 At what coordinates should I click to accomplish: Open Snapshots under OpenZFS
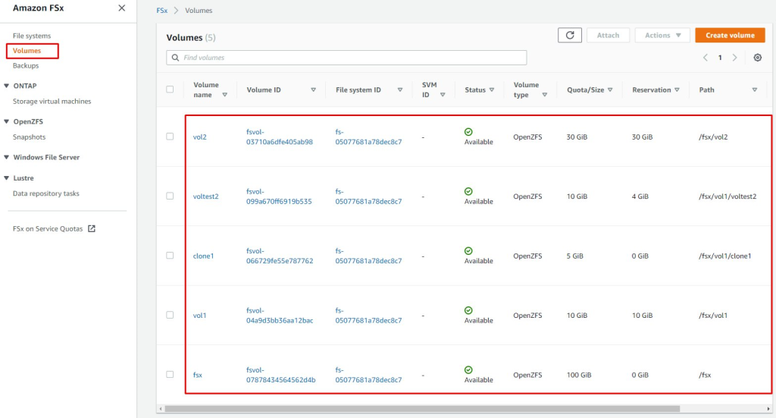pos(30,137)
